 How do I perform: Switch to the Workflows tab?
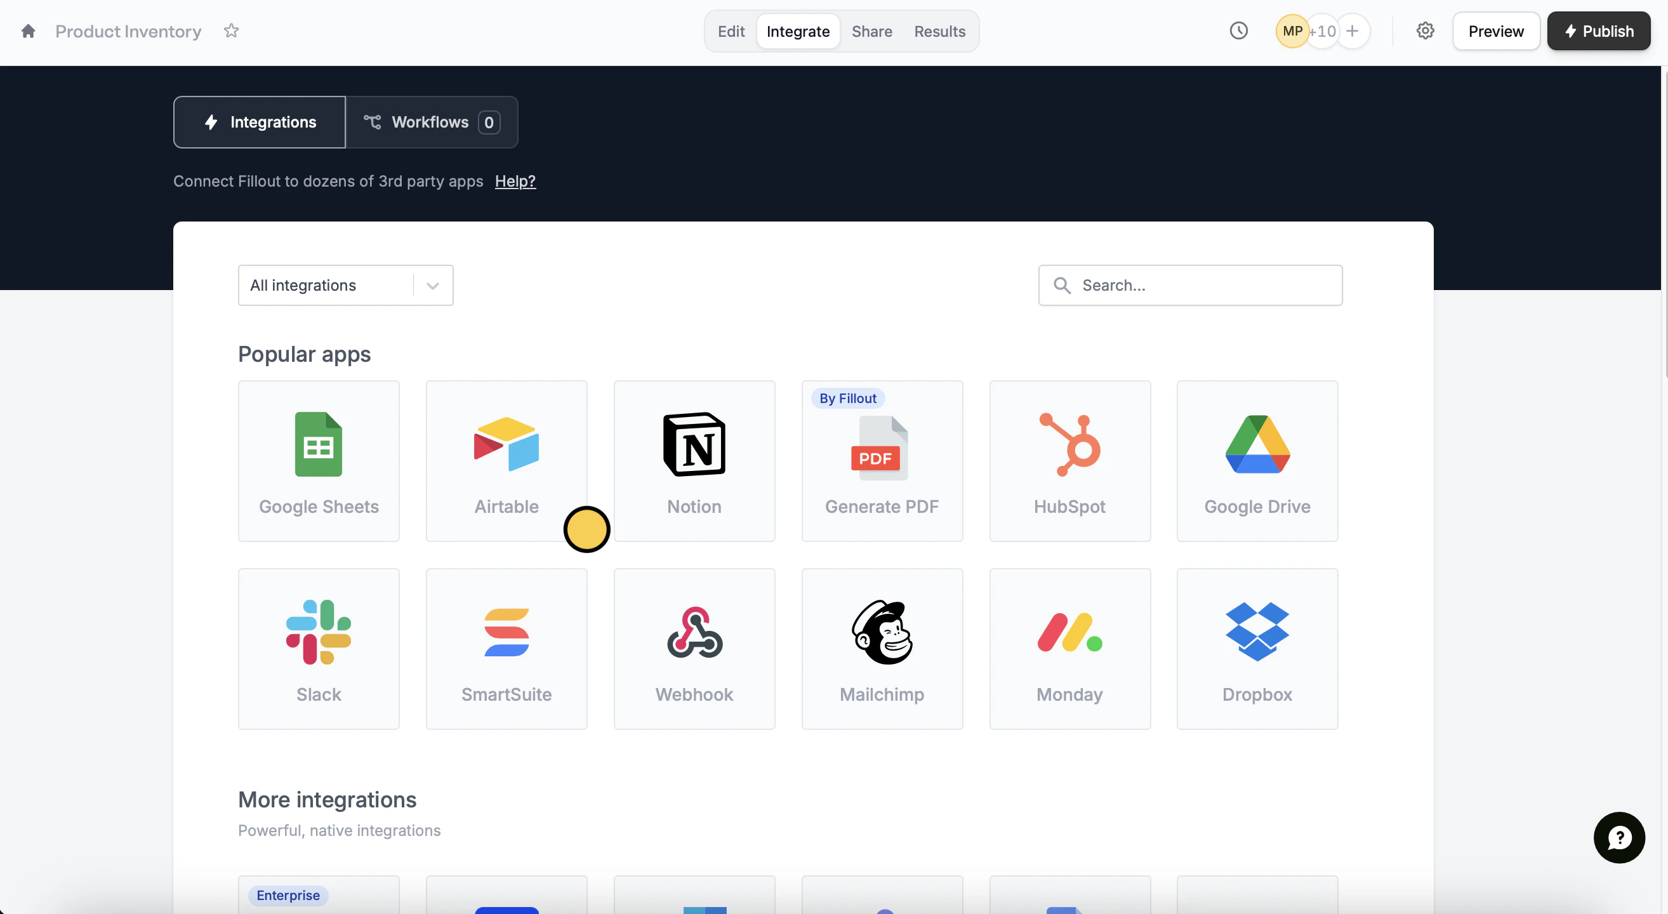(431, 123)
